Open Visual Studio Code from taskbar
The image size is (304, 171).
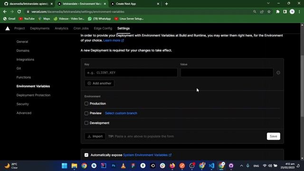point(211,166)
